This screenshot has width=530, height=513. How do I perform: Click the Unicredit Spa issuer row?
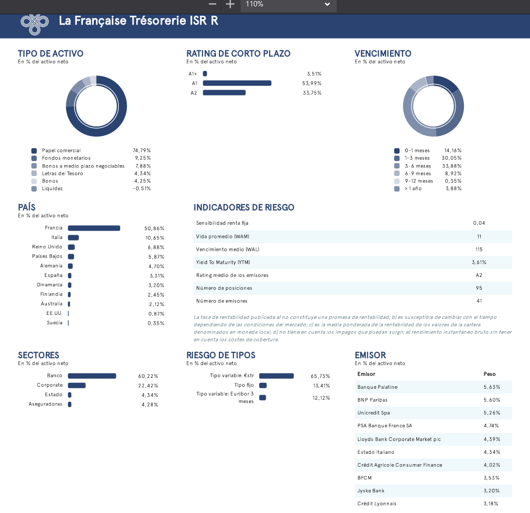(433, 412)
